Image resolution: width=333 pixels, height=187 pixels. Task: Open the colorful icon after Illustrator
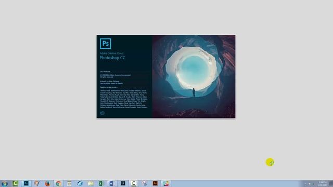[x=166, y=183]
